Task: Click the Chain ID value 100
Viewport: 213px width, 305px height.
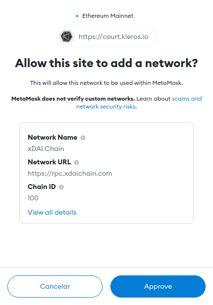Action: pyautogui.click(x=33, y=198)
